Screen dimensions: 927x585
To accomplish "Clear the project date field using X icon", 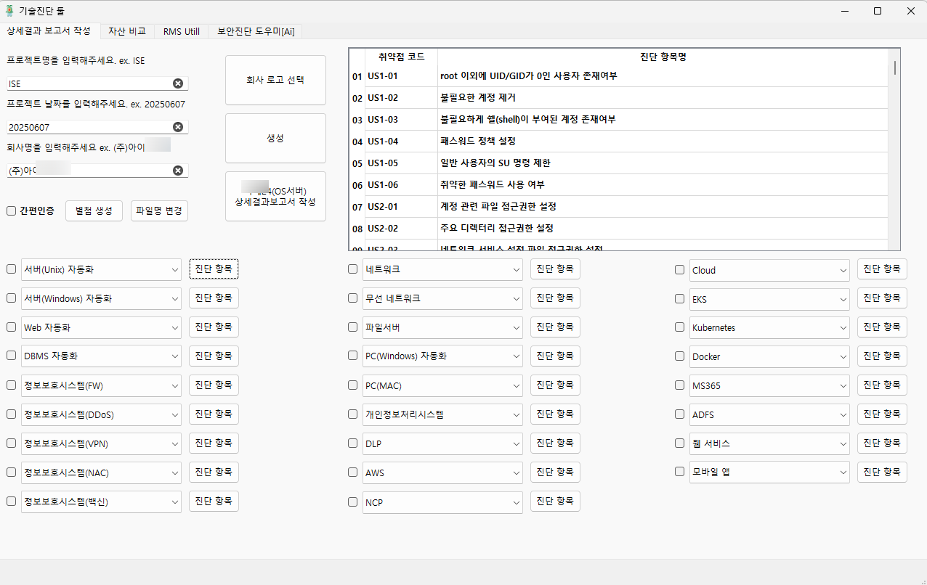I will (x=178, y=127).
